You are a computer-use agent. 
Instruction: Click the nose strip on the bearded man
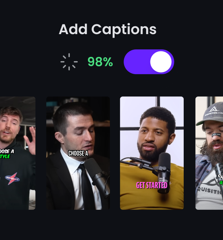click(x=216, y=135)
